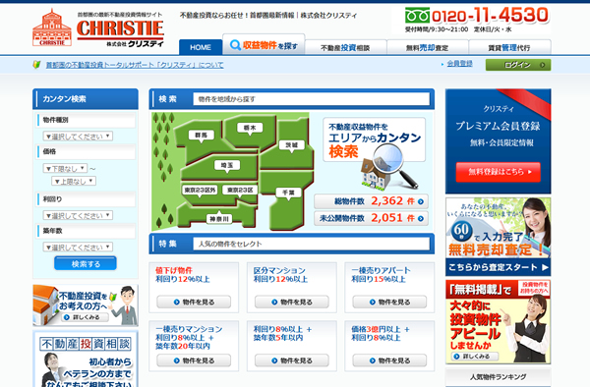Click the arrow icon next to 総物件数 2,362件
The image size is (590, 387).
(421, 201)
